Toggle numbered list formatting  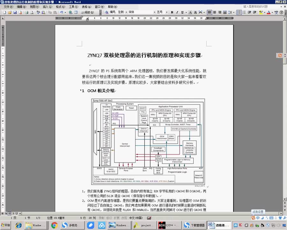[x=239, y=12]
